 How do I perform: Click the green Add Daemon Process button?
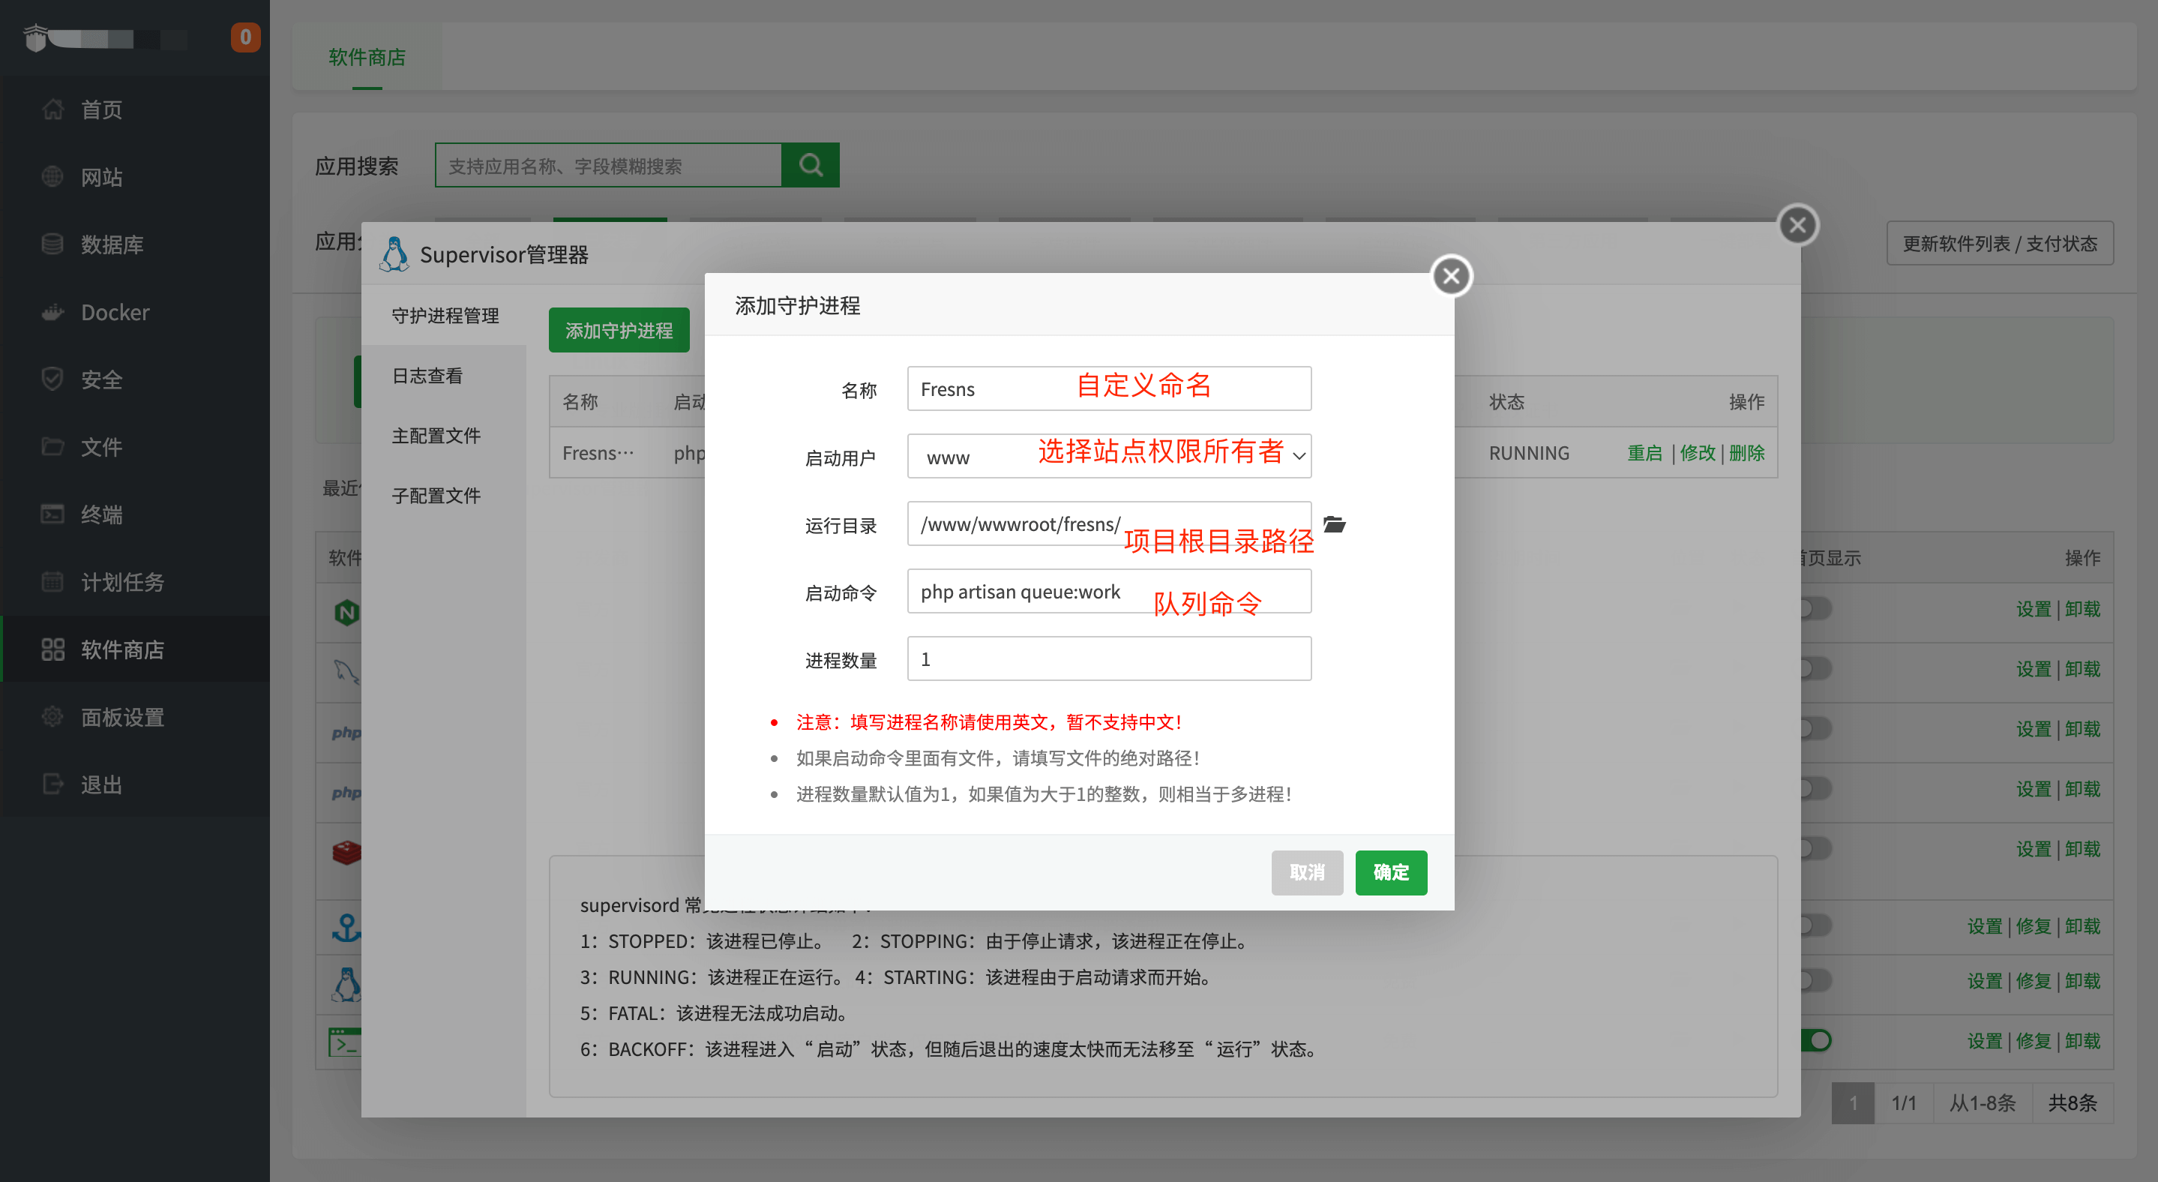point(619,330)
